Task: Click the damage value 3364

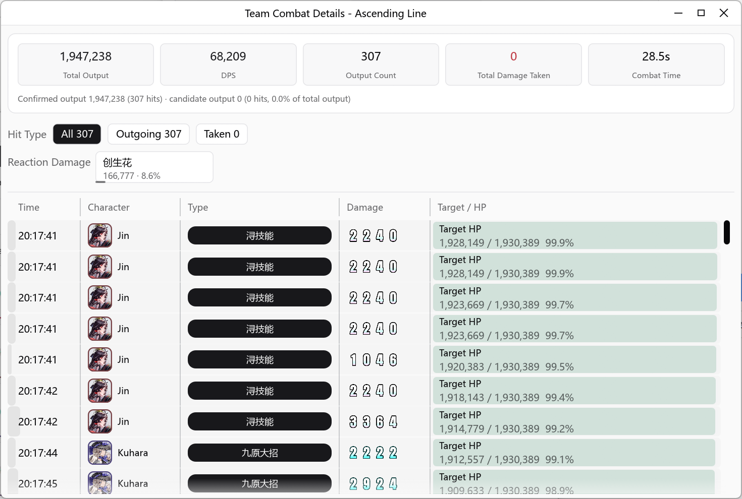Action: click(x=374, y=421)
